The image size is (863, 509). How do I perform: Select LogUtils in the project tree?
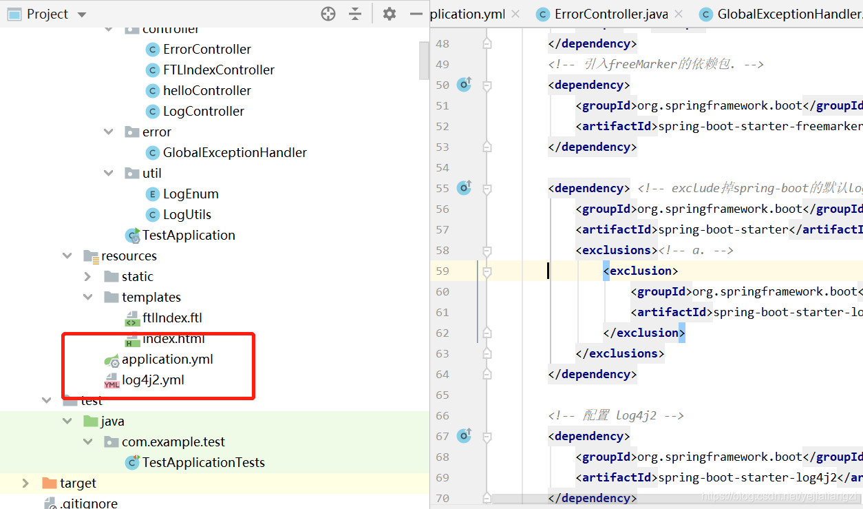[187, 215]
